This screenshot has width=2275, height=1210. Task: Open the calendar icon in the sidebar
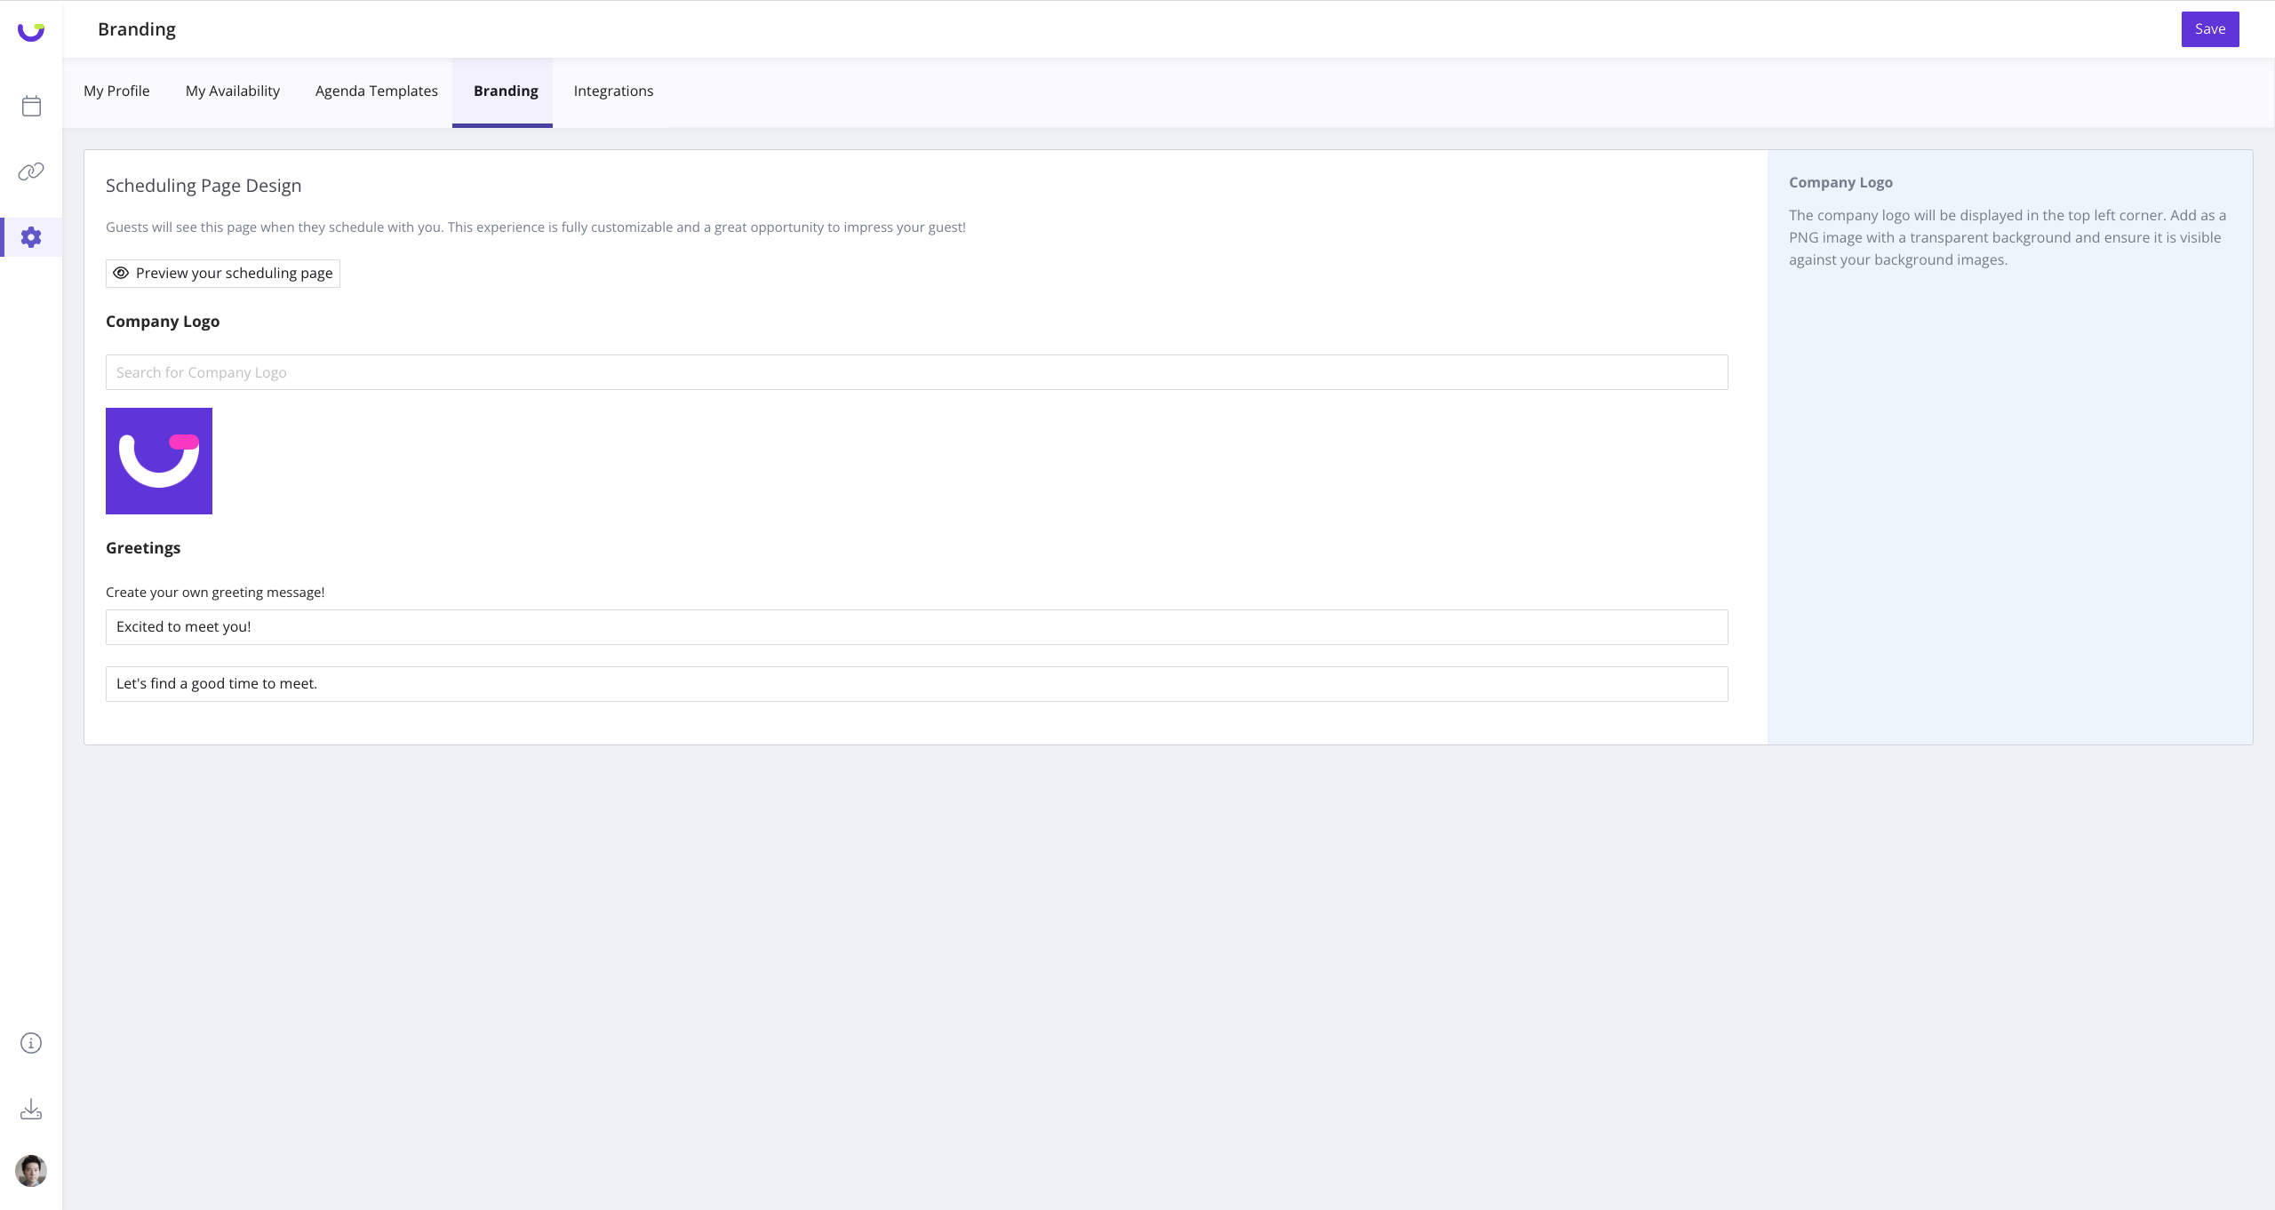click(x=31, y=105)
